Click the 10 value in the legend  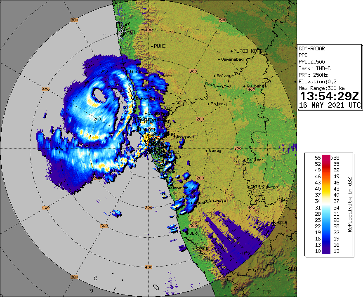(x=318, y=251)
